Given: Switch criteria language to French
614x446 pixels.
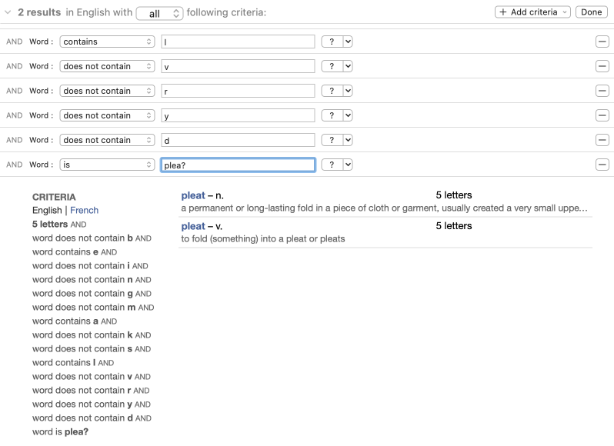Looking at the screenshot, I should pyautogui.click(x=85, y=210).
